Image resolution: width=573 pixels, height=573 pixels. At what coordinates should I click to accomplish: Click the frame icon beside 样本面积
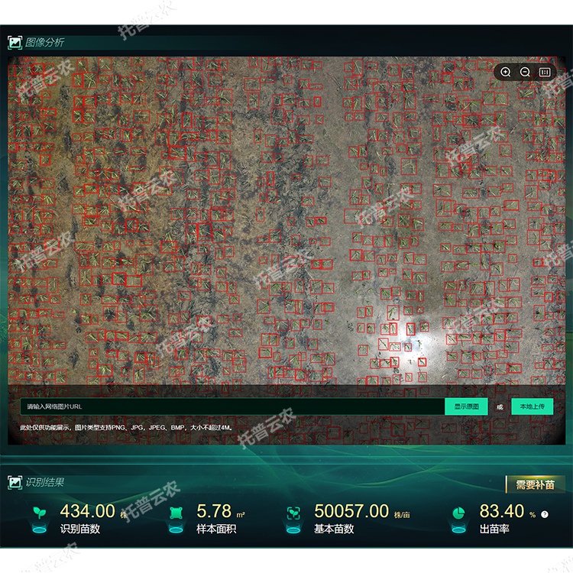[177, 513]
